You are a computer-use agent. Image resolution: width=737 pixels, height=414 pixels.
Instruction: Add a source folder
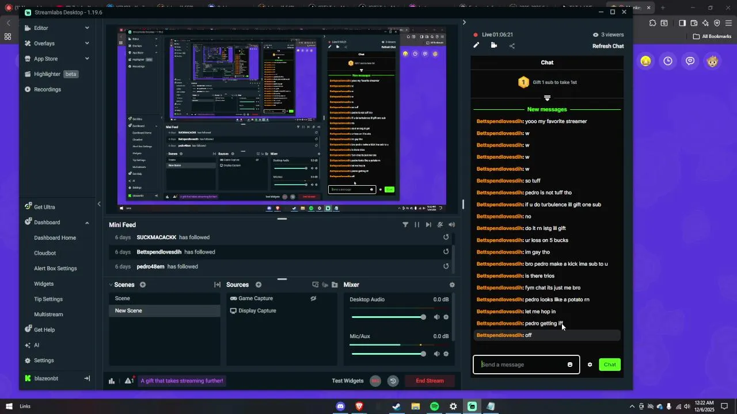tap(335, 285)
